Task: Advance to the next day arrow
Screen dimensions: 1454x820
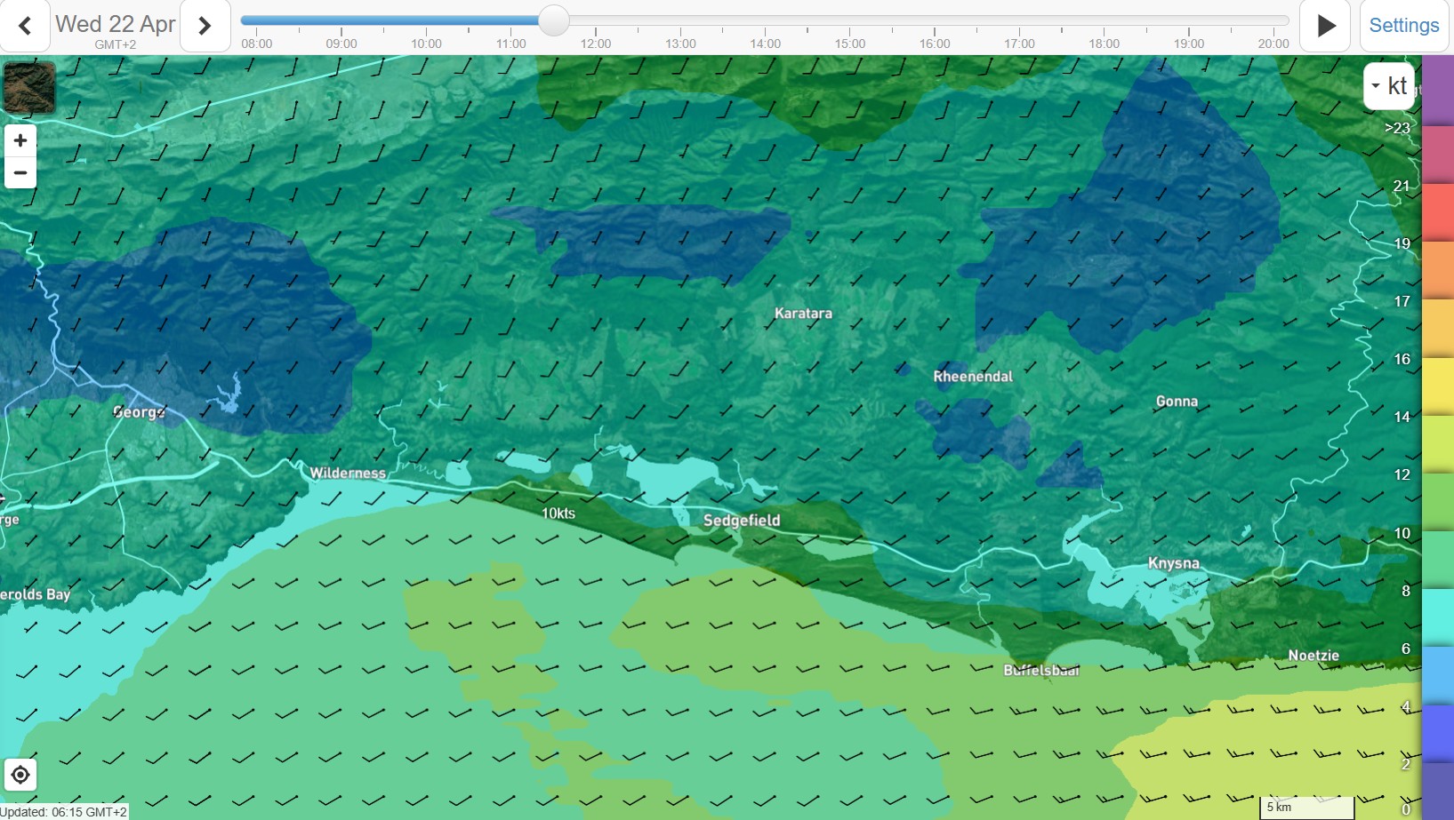Action: coord(205,26)
